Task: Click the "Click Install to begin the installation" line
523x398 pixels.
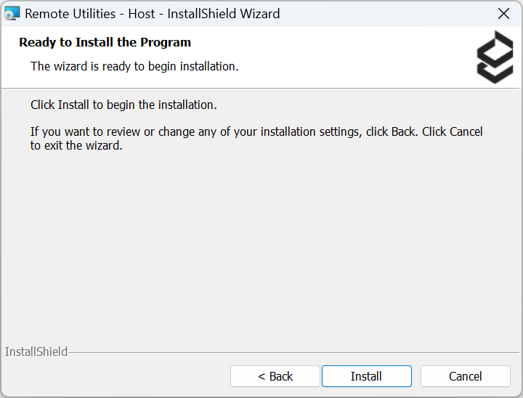Action: point(123,105)
